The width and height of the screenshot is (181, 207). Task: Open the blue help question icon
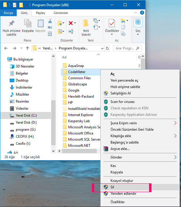point(142,13)
